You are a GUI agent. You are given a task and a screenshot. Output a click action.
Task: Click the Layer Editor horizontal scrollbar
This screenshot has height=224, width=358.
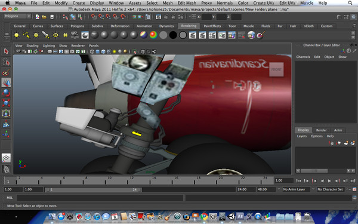click(314, 171)
